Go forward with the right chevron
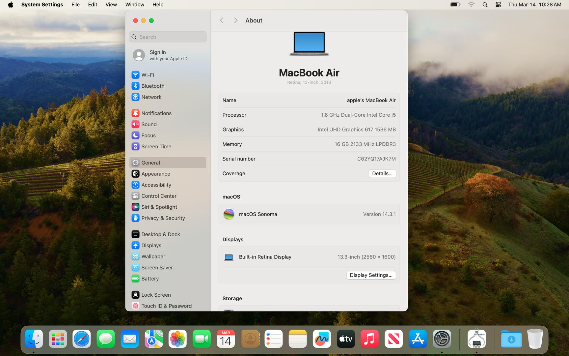 click(235, 20)
